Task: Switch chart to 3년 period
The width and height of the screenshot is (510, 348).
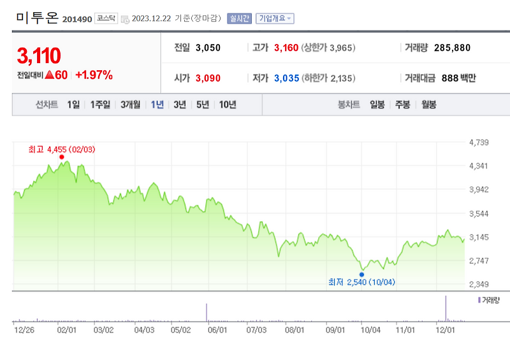Action: click(180, 105)
